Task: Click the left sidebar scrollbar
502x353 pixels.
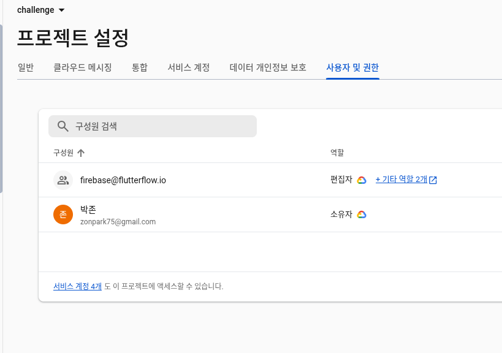Action: [1, 110]
